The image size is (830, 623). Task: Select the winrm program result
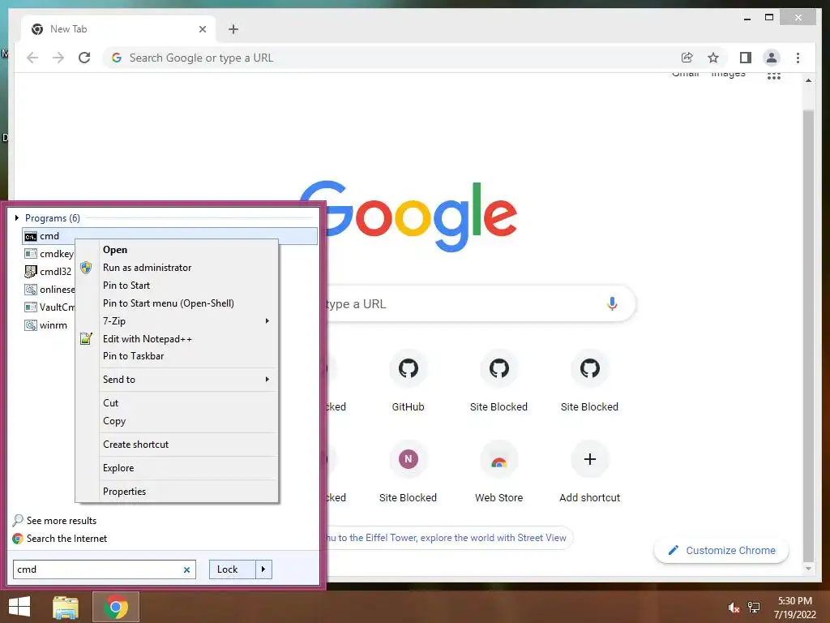46,325
